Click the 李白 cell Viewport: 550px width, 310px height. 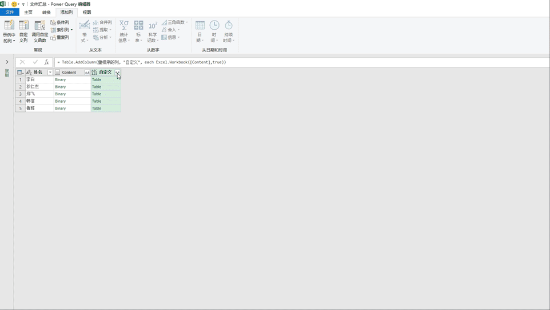pyautogui.click(x=39, y=79)
